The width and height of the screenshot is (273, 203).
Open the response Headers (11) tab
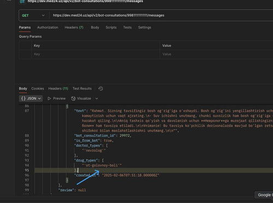click(58, 88)
